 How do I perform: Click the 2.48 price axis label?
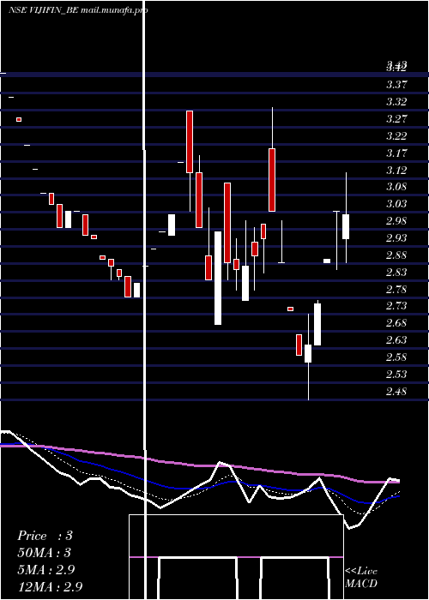396,392
